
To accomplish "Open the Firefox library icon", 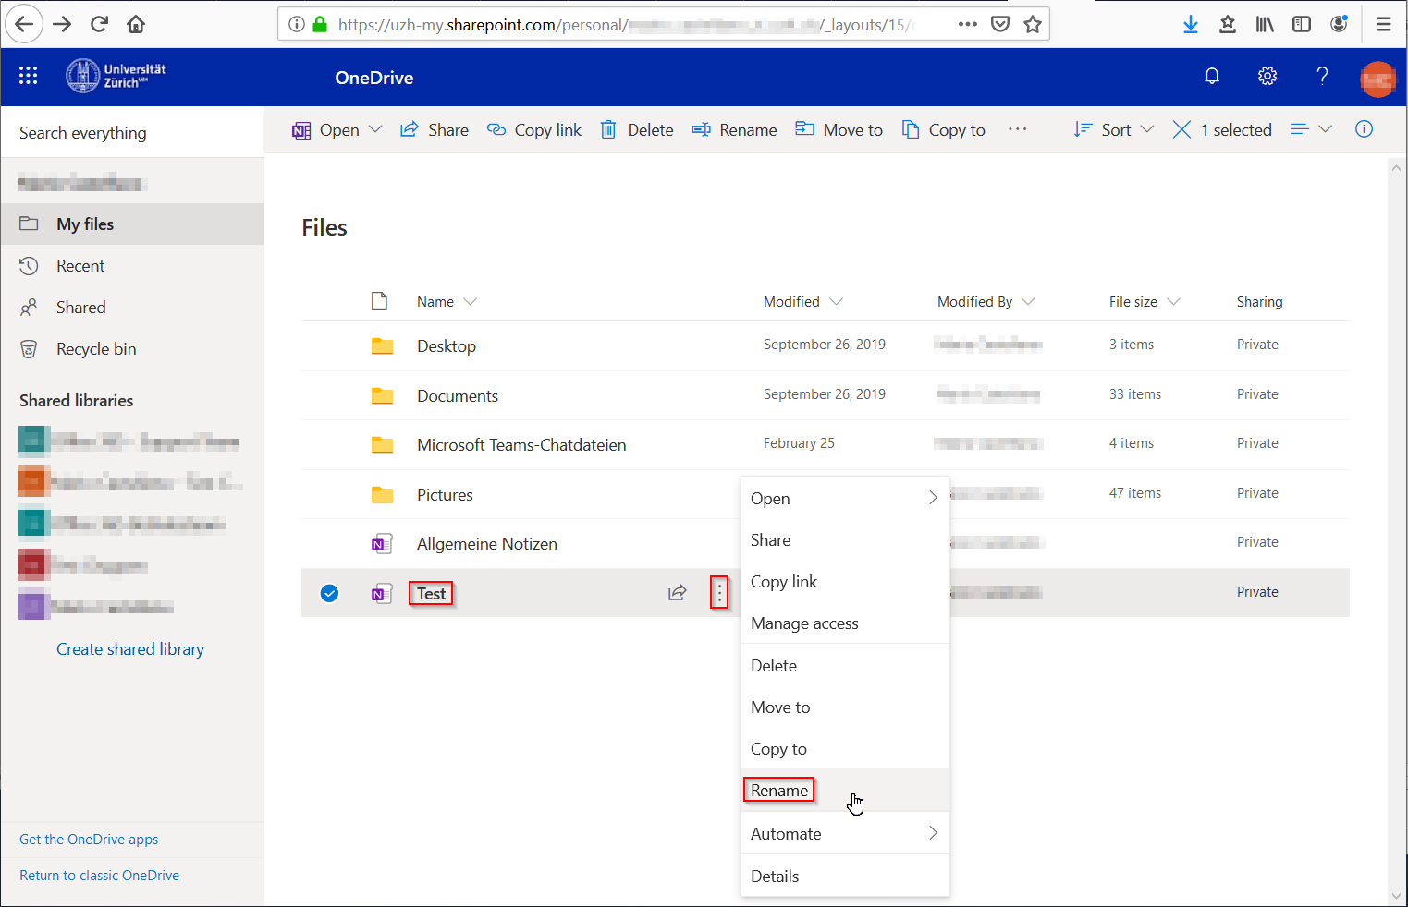I will 1265,24.
